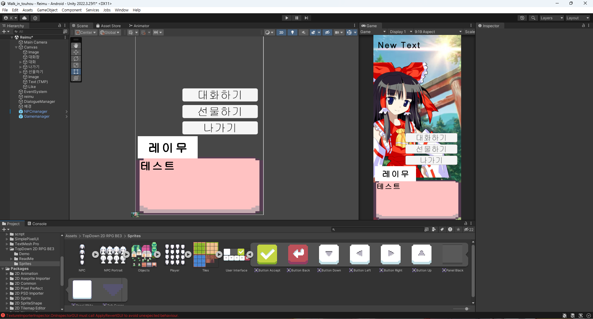Screen dimensions: 593x319
Task: Click the Search by Type icon in Project
Action: pos(434,229)
